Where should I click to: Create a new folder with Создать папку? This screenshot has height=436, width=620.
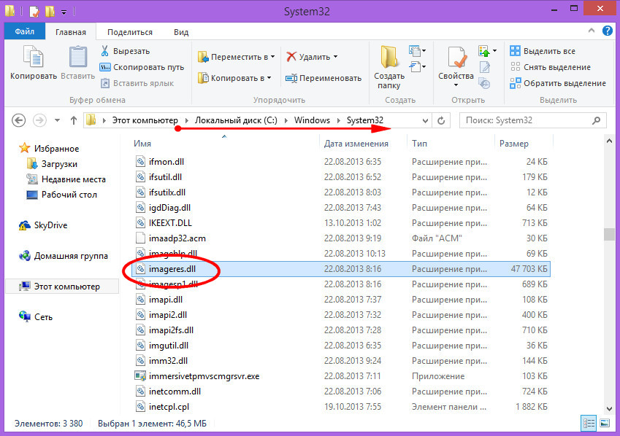click(x=389, y=66)
